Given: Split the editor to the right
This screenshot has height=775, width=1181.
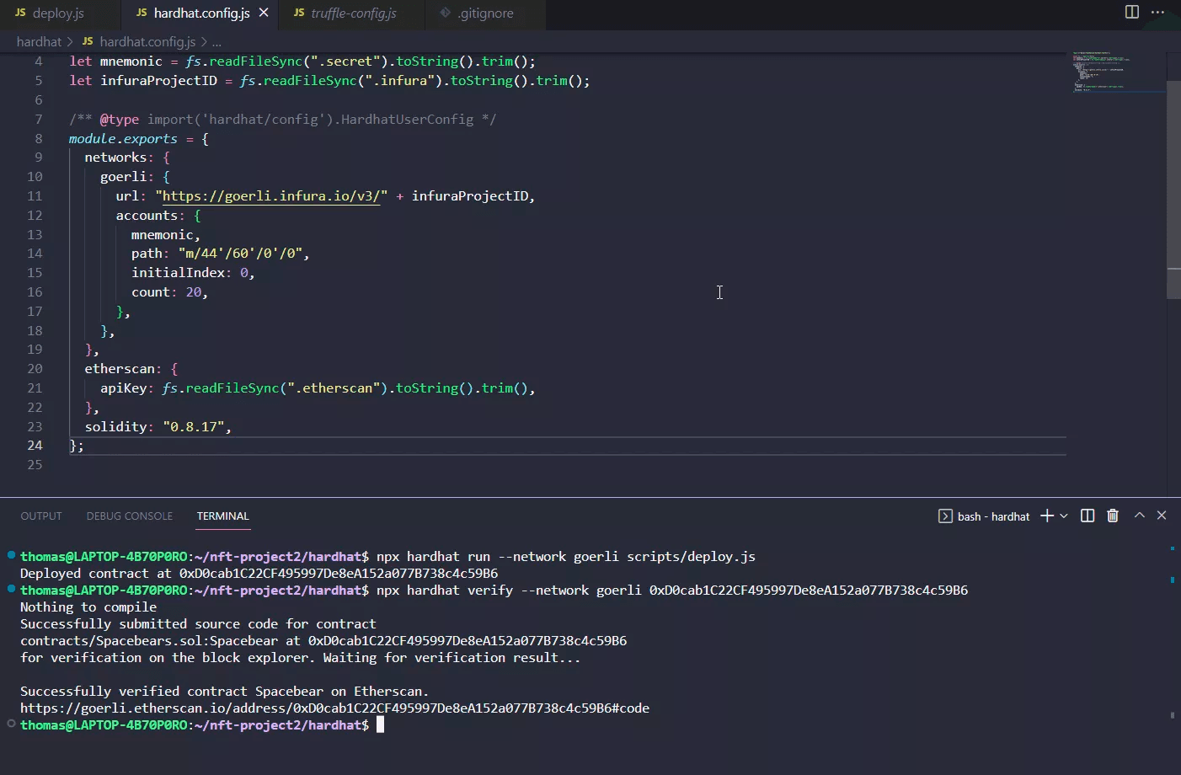Looking at the screenshot, I should 1132,12.
